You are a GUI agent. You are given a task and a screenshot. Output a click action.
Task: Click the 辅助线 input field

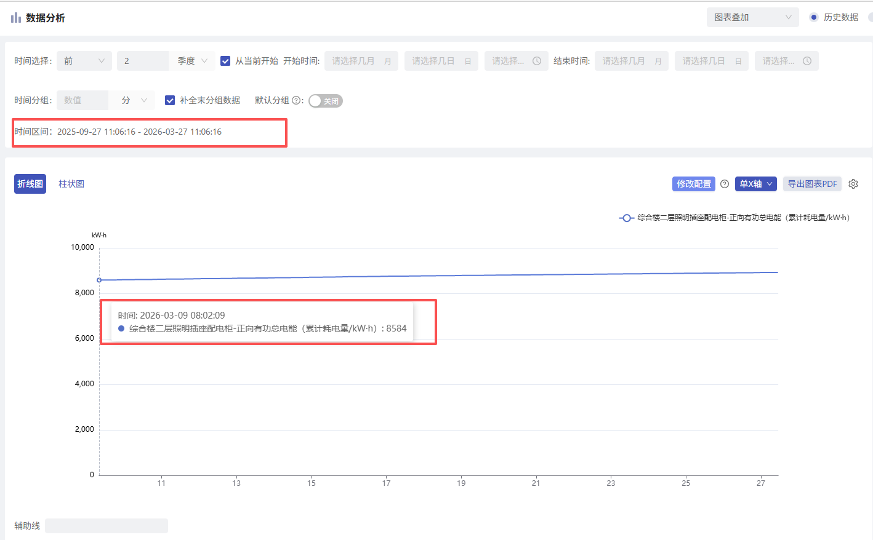[x=106, y=526]
